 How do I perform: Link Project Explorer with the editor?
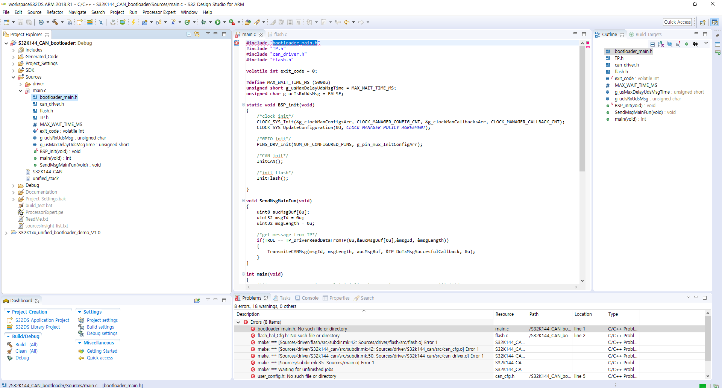(x=197, y=34)
